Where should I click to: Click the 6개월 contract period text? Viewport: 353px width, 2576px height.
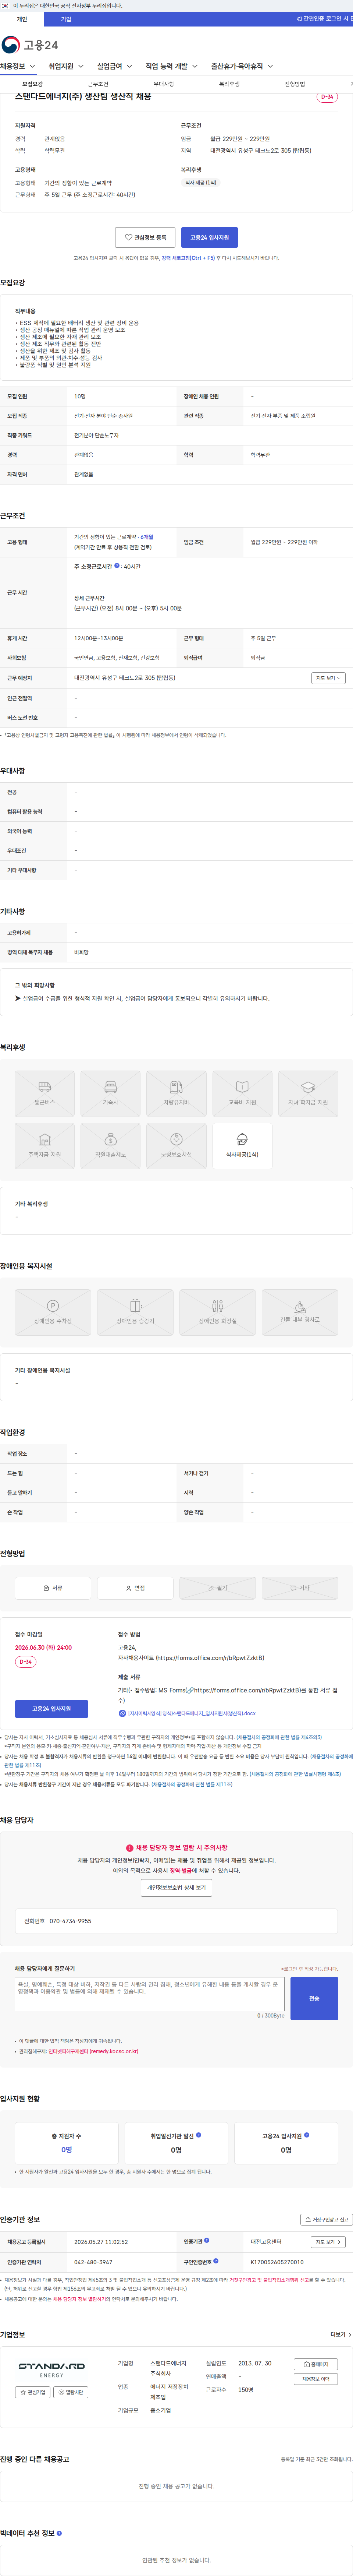[x=147, y=537]
